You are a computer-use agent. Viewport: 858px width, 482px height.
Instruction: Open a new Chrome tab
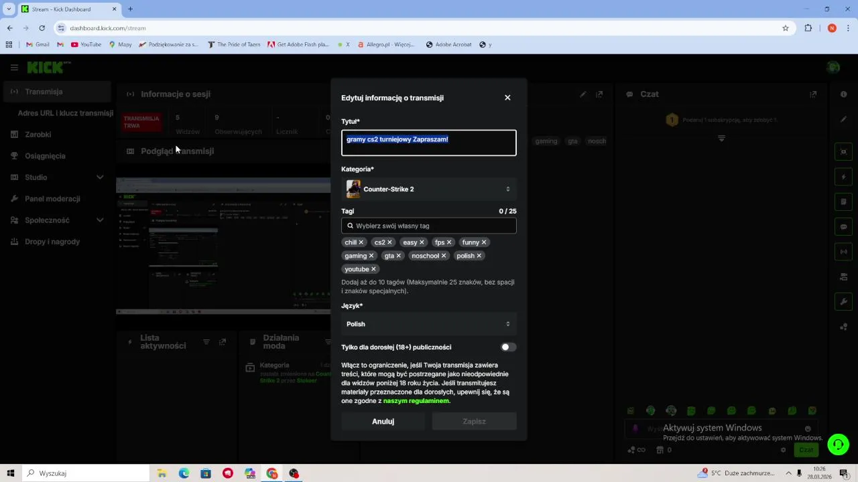[130, 9]
